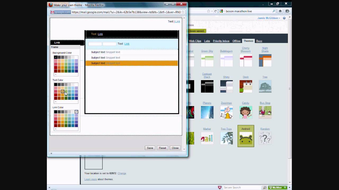Choose the Planets theme thumbnail
Screen dimensions: 339x190
tap(207, 112)
